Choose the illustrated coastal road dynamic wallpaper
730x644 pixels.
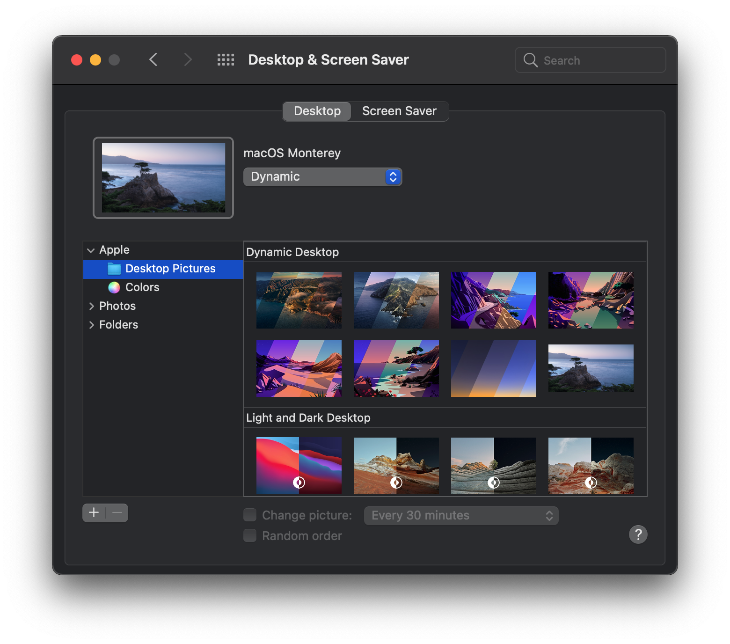click(x=494, y=300)
